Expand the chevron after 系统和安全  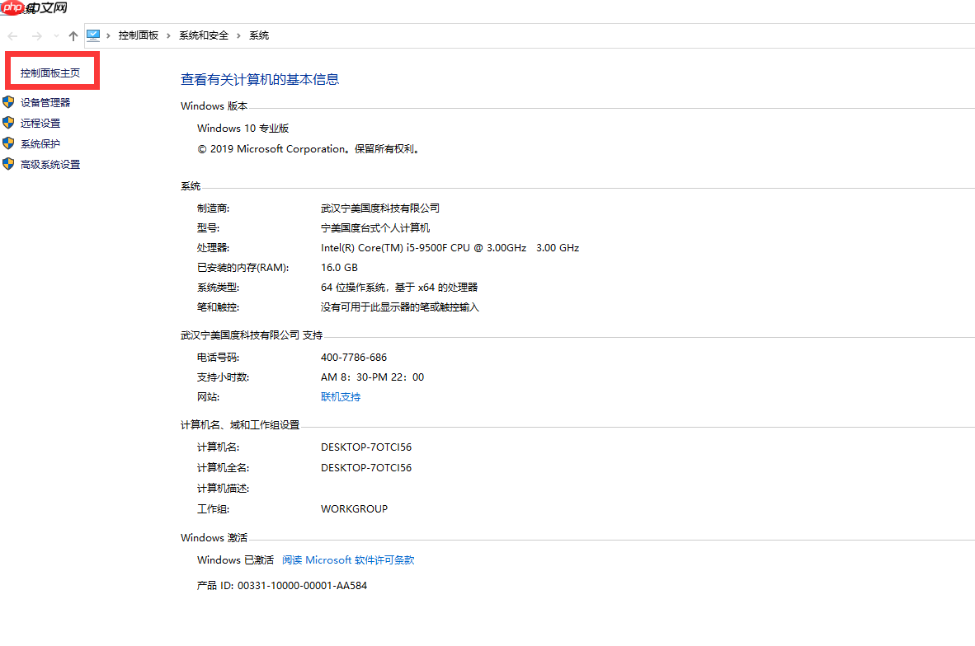tap(238, 35)
